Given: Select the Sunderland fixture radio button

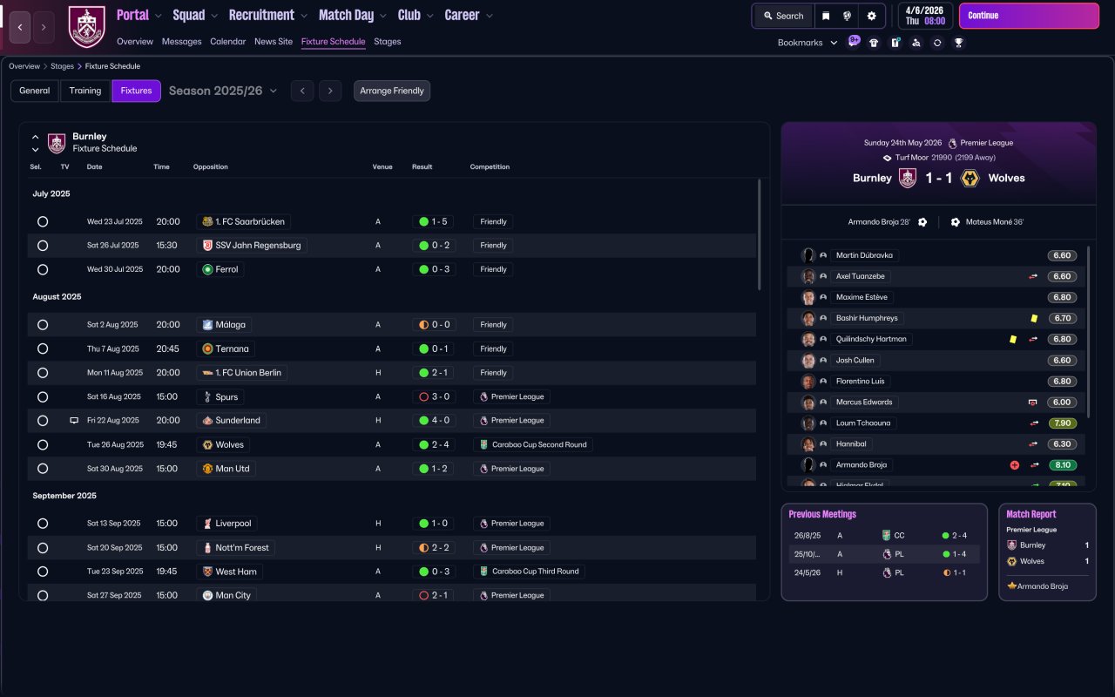Looking at the screenshot, I should [43, 421].
